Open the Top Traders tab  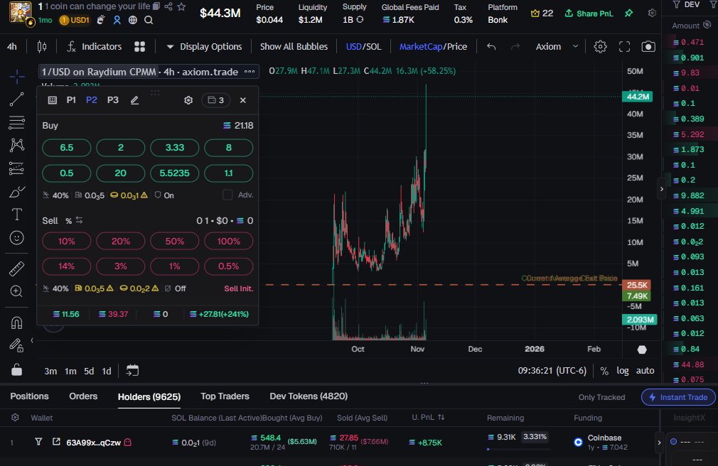point(225,396)
